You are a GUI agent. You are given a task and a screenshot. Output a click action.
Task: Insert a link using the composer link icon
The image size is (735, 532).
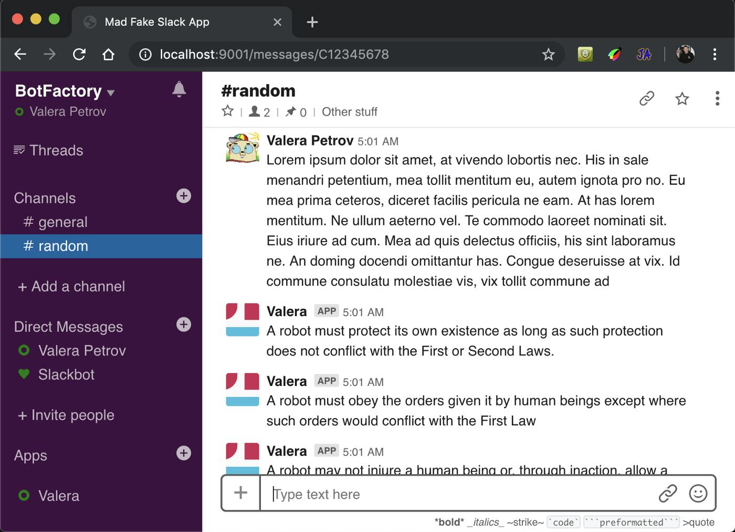pyautogui.click(x=668, y=494)
